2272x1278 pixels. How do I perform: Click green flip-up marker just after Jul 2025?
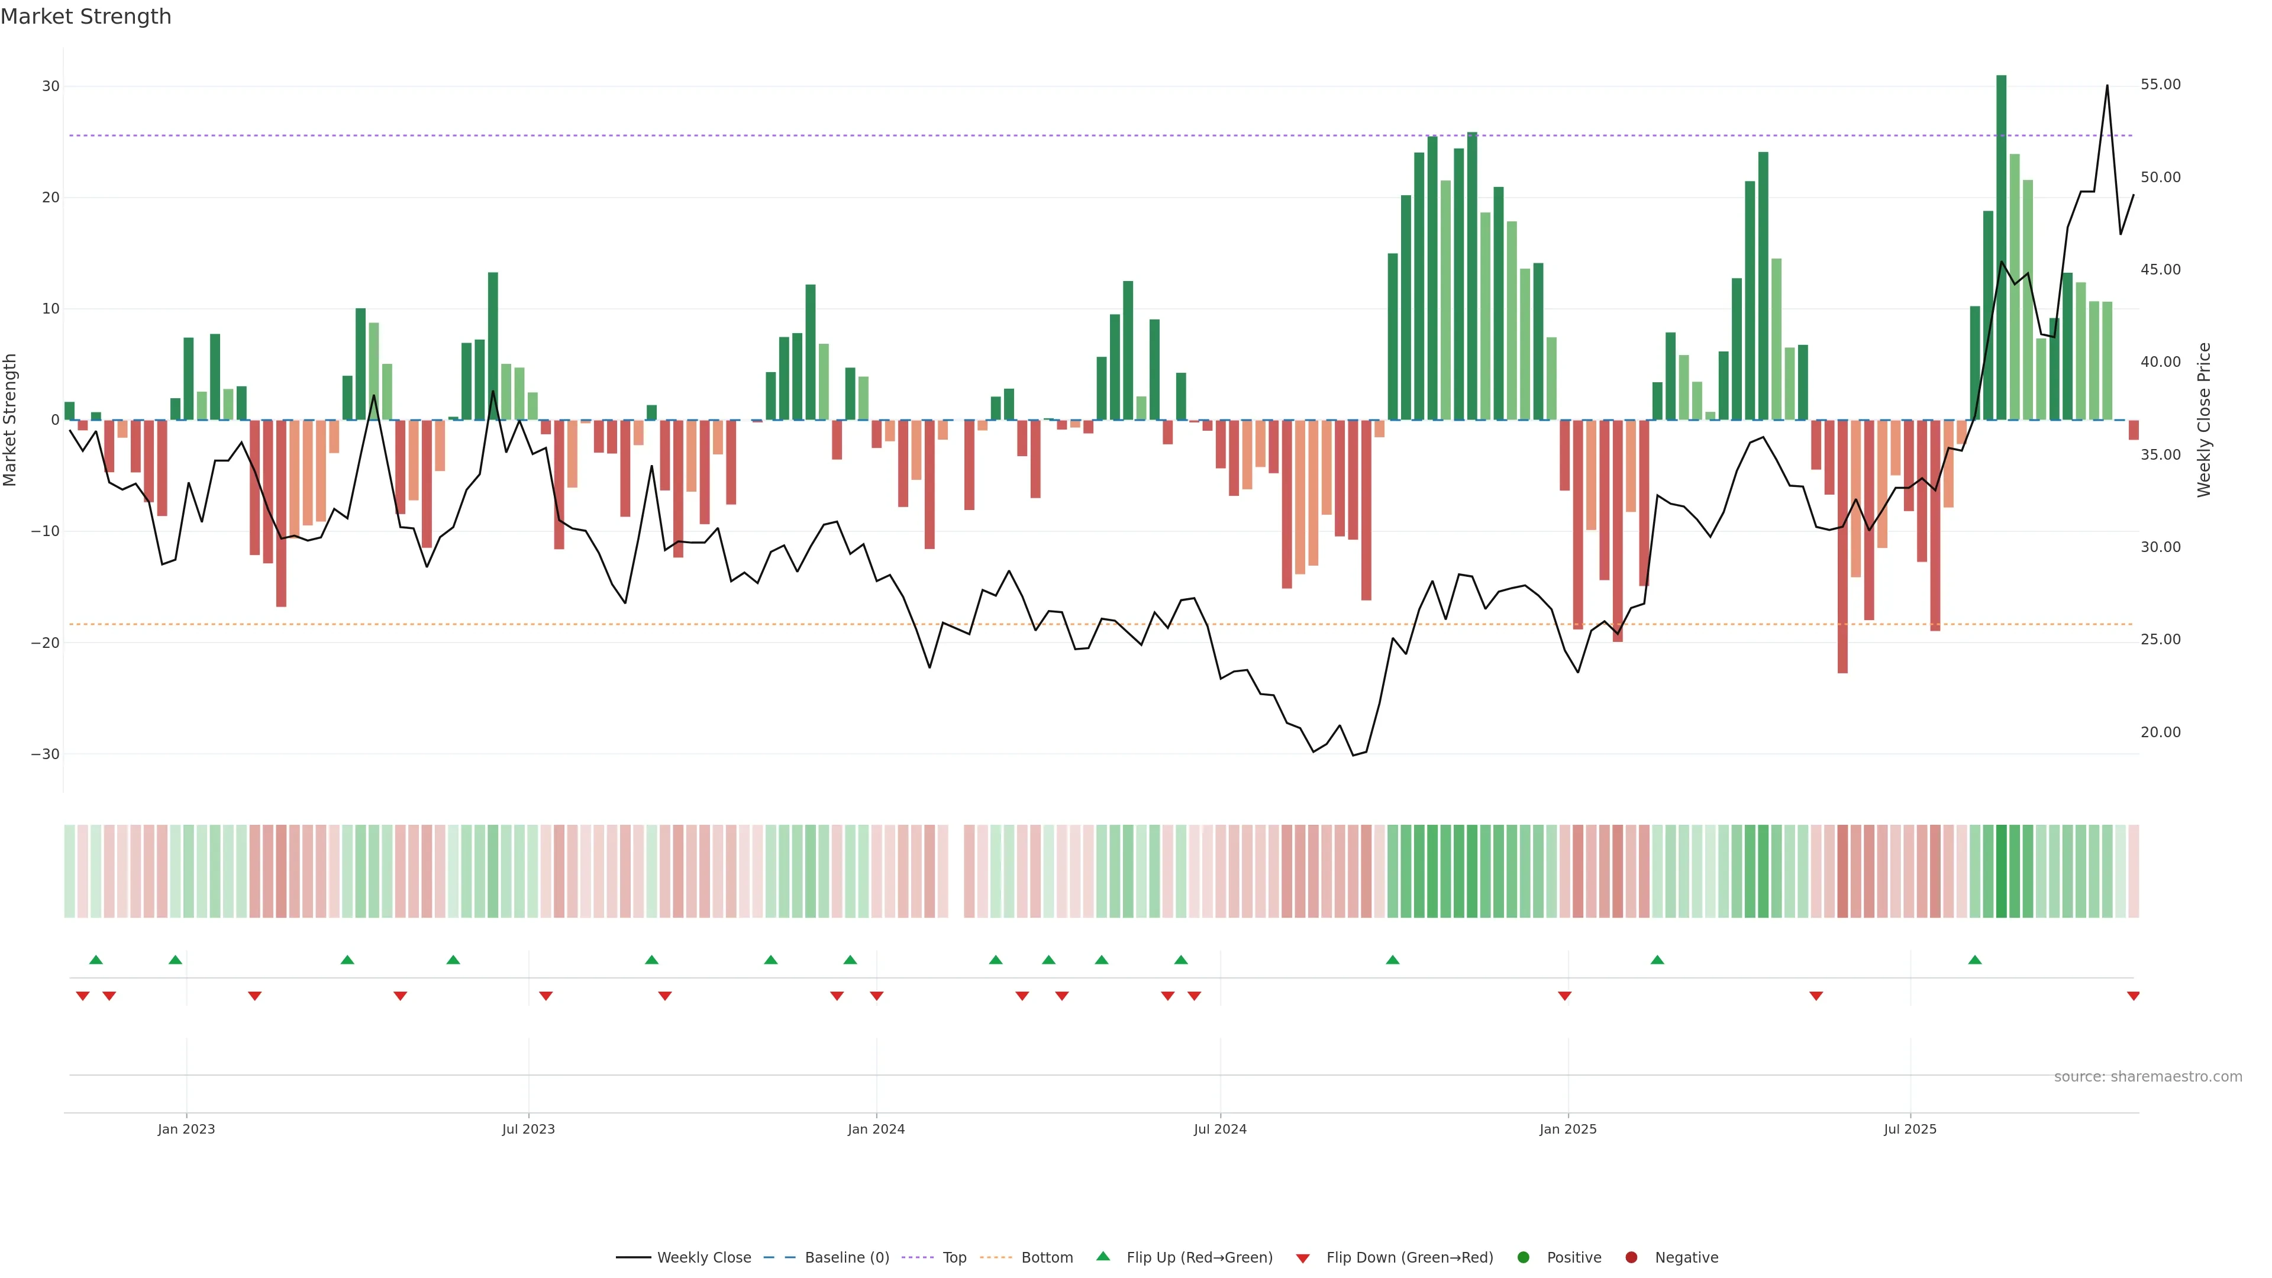coord(1975,960)
